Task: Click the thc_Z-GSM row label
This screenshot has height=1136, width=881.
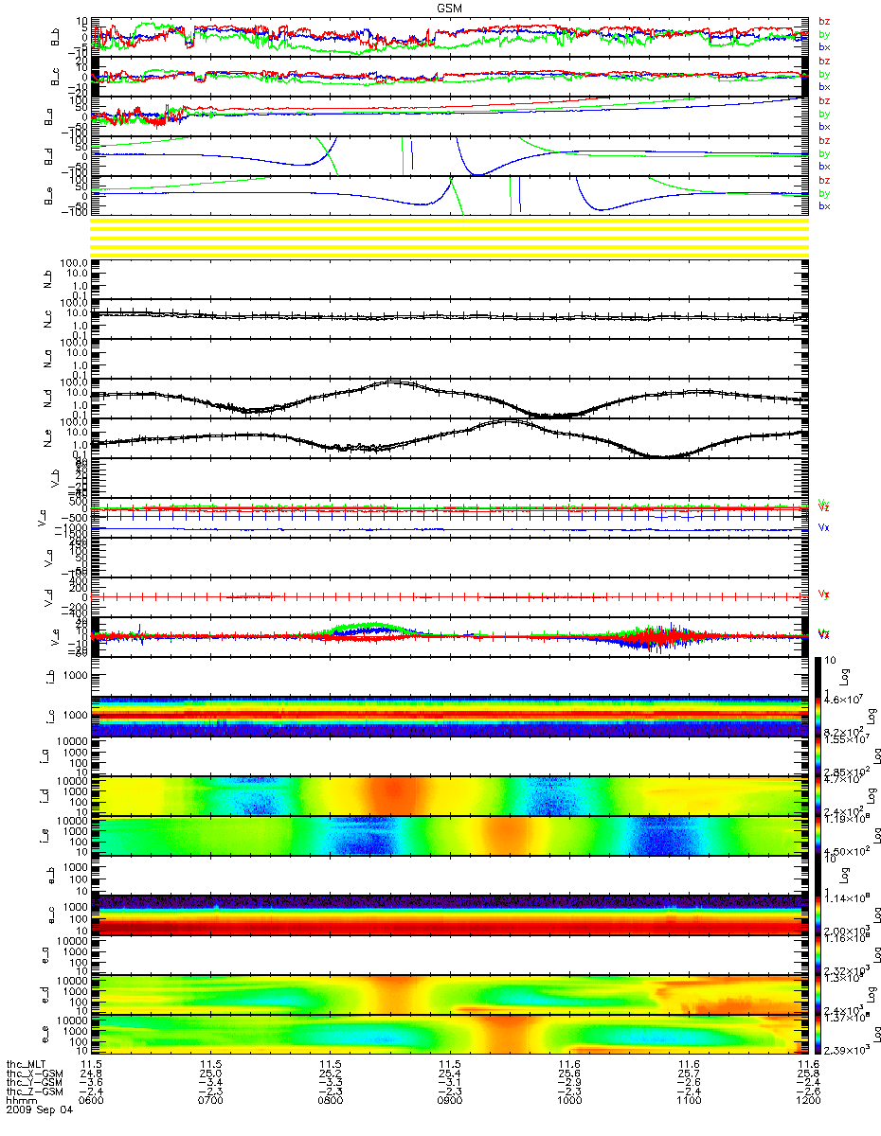Action: [x=32, y=1092]
